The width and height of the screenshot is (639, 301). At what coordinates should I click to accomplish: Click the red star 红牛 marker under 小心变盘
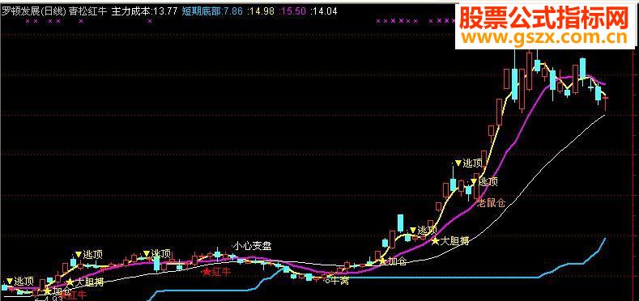207,272
